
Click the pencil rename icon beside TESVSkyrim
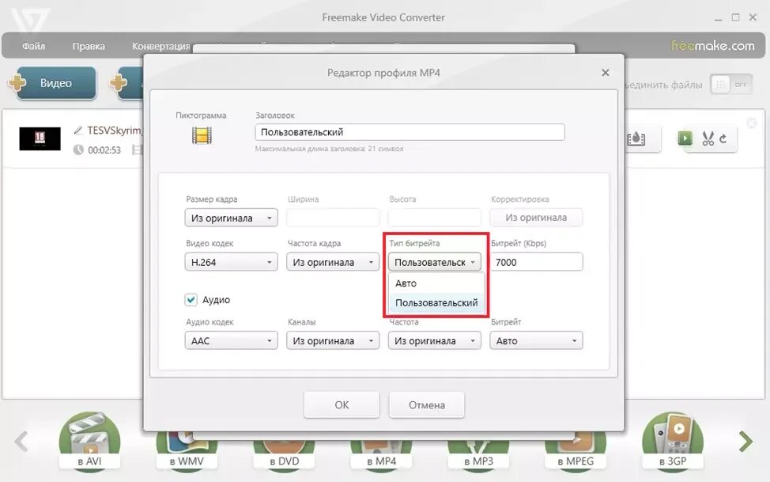click(78, 131)
